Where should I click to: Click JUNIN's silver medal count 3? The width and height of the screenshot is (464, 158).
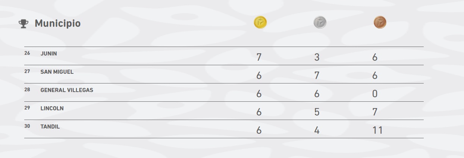click(317, 57)
